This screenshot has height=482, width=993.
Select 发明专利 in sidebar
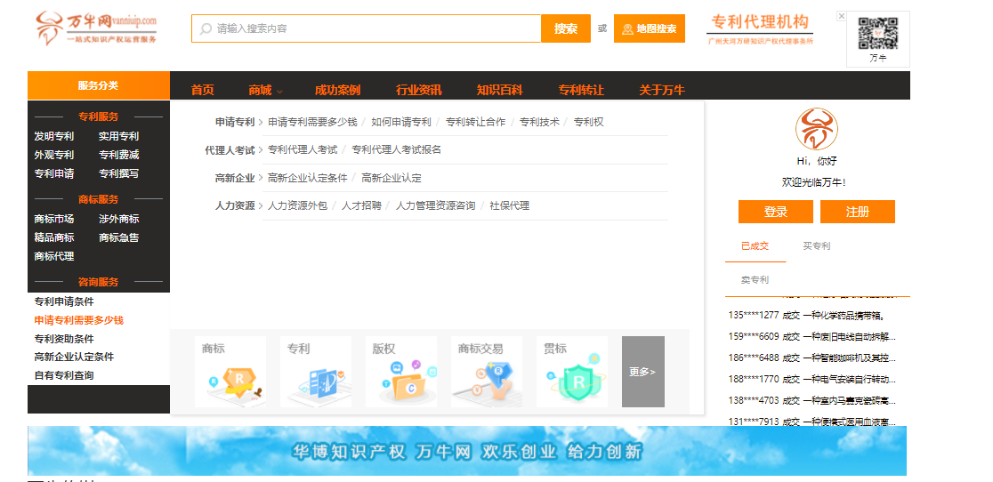click(x=53, y=136)
